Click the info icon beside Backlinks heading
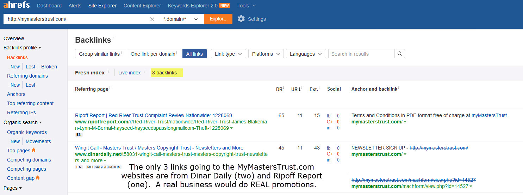Image resolution: width=523 pixels, height=195 pixels. tap(113, 37)
